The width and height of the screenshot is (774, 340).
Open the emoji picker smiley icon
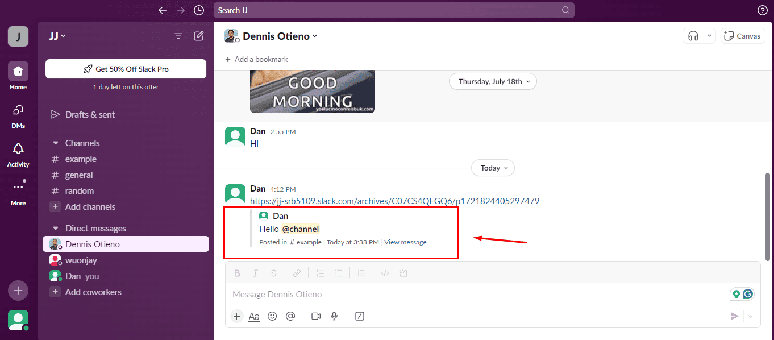272,316
